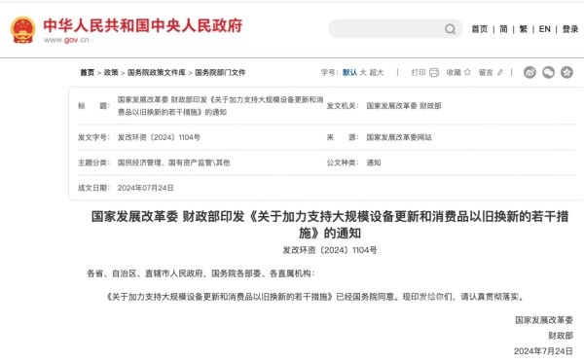Switch to traditional Chinese with 繁
584x363 pixels.
coord(524,29)
